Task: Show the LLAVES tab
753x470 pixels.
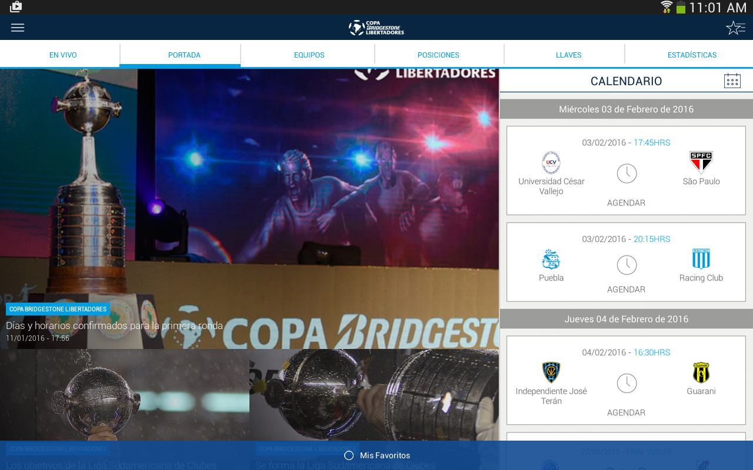Action: pos(569,55)
